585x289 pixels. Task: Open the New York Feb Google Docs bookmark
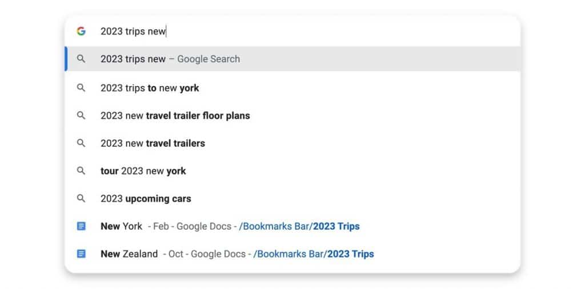tap(292, 226)
